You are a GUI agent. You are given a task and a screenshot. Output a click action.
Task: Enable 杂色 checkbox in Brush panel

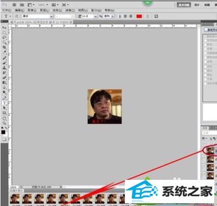pos(206,66)
